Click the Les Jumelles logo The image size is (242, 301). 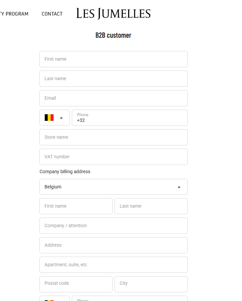click(113, 14)
